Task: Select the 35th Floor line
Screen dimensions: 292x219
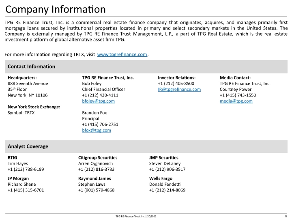Action: click(17, 89)
